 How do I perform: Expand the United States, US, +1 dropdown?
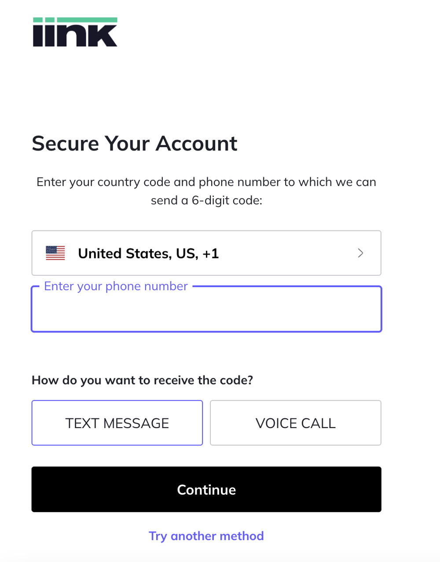tap(206, 253)
